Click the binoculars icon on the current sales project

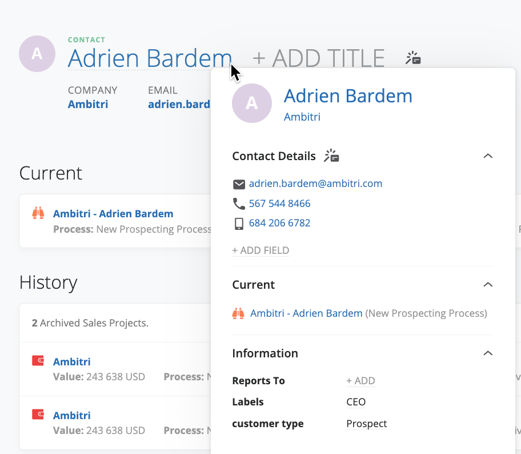pos(38,213)
